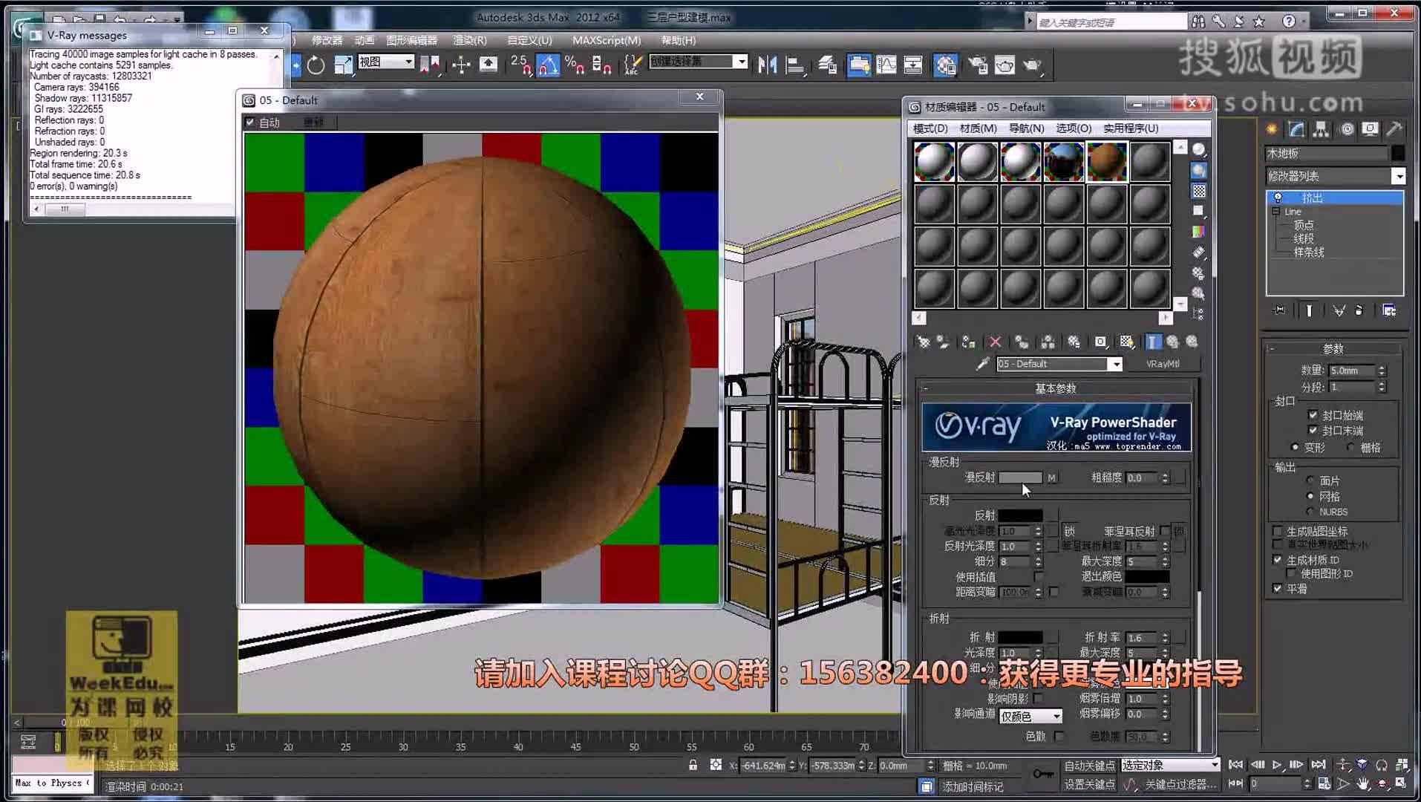The image size is (1421, 802).
Task: Uncheck the 平滑 smooth checkbox
Action: (x=1277, y=588)
